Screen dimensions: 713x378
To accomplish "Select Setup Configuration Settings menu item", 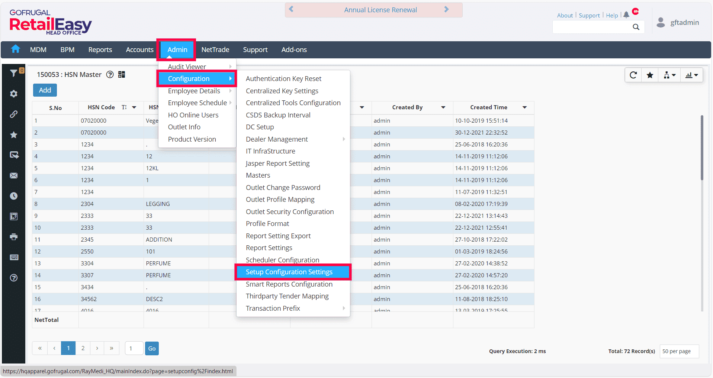I will 289,272.
